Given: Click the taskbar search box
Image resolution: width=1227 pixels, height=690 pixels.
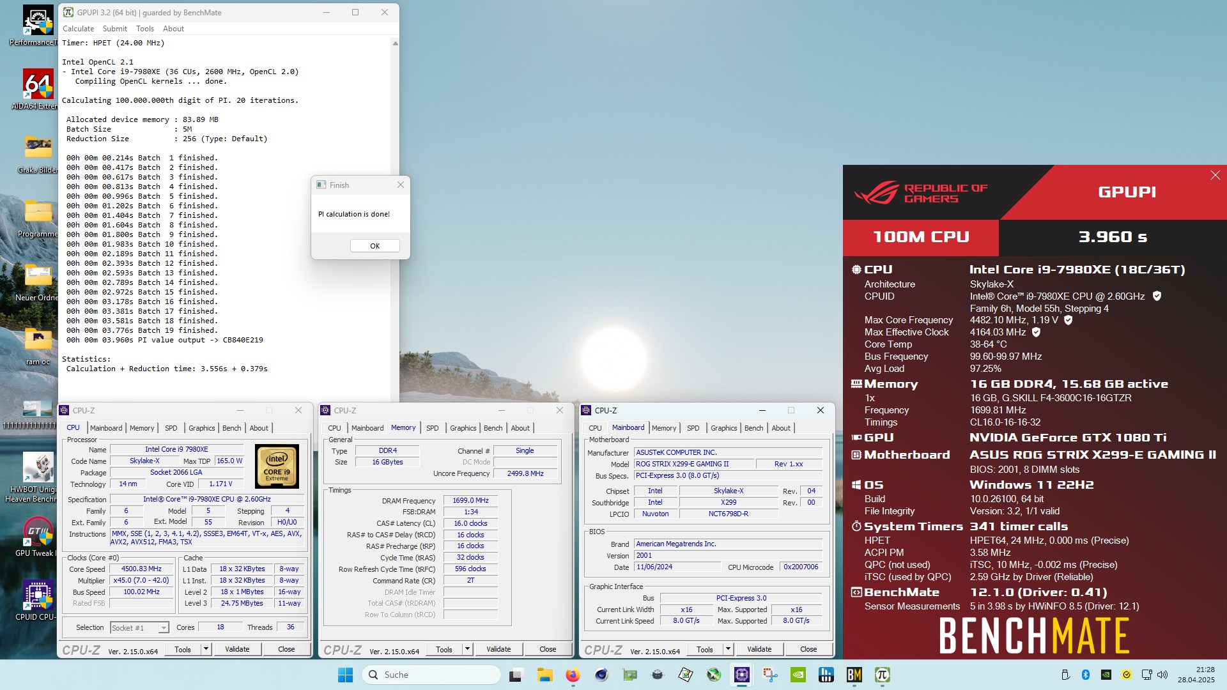Looking at the screenshot, I should [x=431, y=675].
